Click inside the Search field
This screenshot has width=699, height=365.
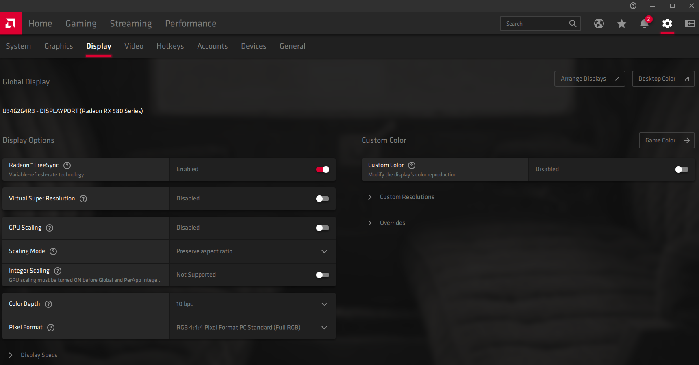[534, 24]
